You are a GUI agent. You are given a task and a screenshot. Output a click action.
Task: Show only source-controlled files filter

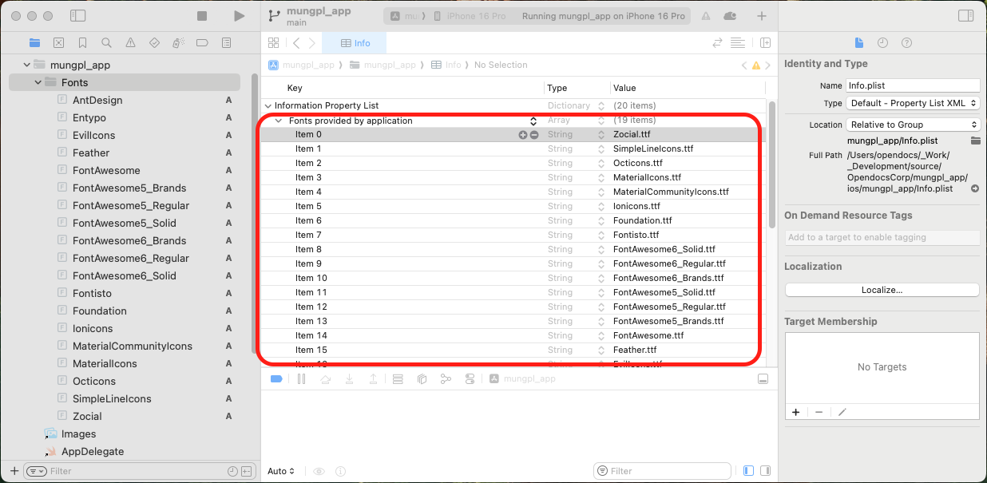point(247,471)
